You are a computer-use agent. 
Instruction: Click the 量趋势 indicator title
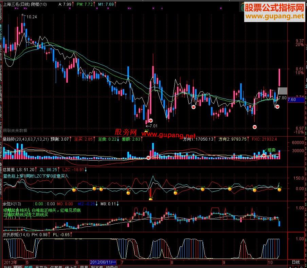(26, 139)
